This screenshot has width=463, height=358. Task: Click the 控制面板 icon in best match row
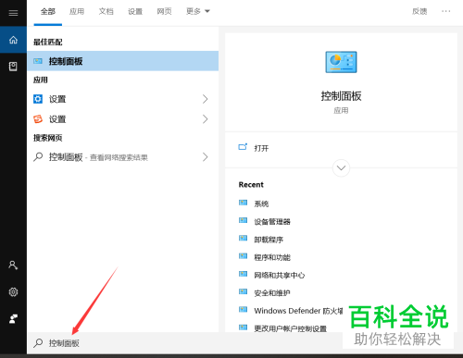coord(38,61)
